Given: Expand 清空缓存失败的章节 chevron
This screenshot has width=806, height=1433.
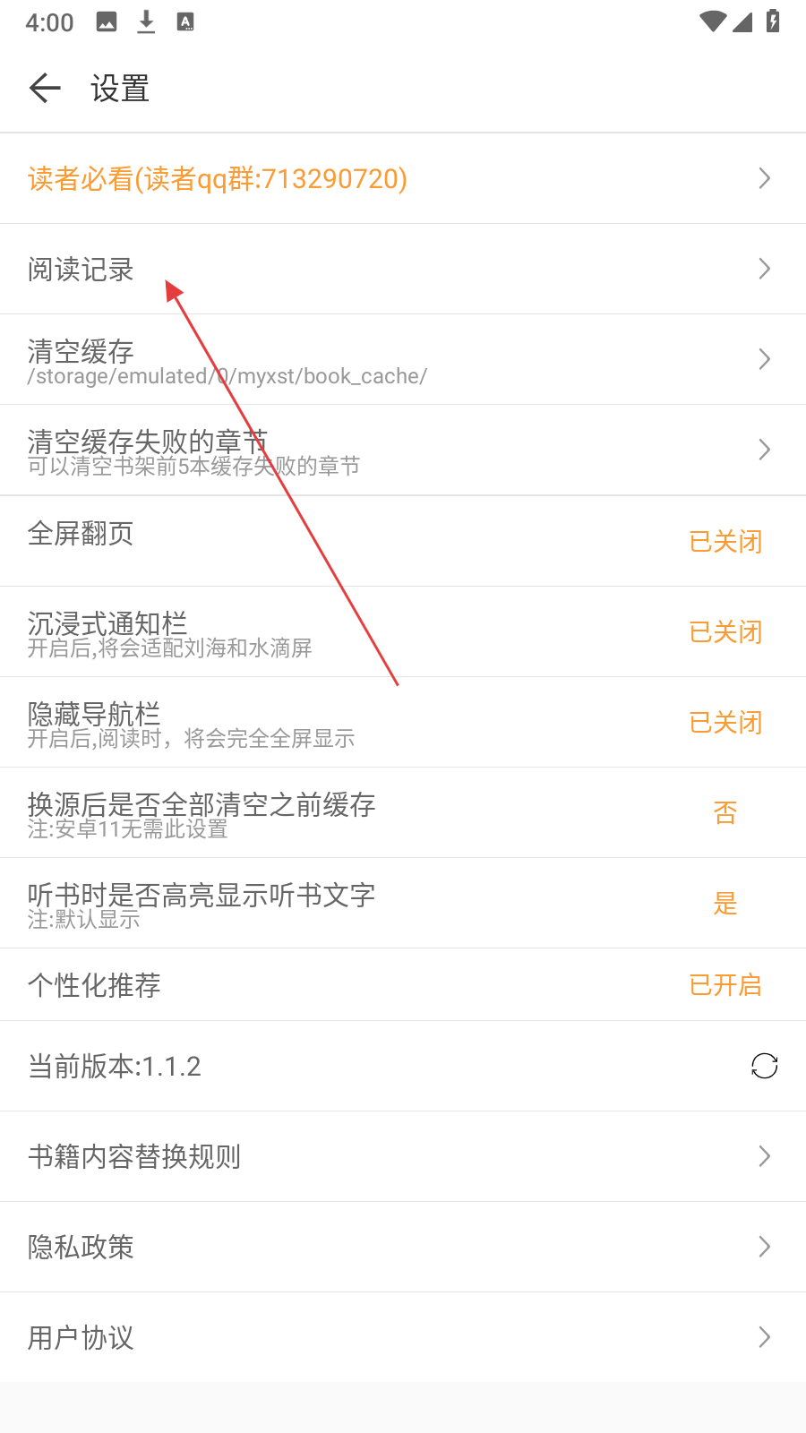Looking at the screenshot, I should tap(764, 449).
